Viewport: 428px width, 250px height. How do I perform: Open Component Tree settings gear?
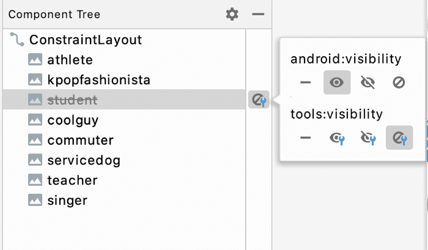[232, 14]
